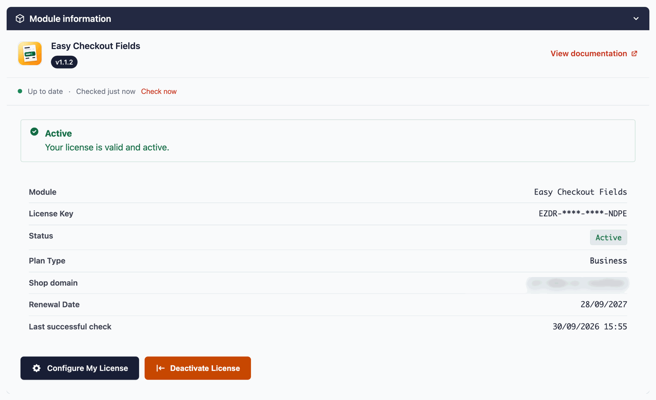Click the Plan Type label
Screen dimensions: 656x400
tap(47, 261)
